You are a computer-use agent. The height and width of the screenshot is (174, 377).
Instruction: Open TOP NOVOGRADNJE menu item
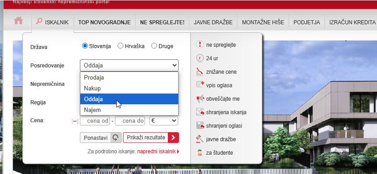point(104,22)
